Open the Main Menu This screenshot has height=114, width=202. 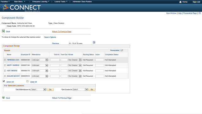tap(20, 2)
